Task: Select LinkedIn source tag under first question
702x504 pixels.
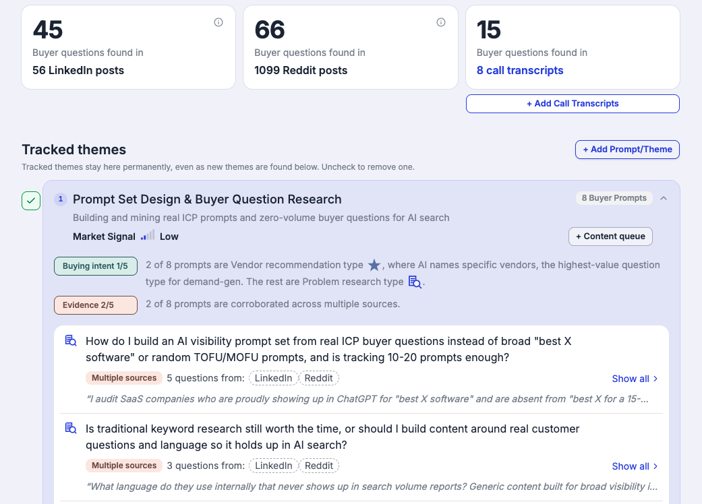Action: [273, 378]
